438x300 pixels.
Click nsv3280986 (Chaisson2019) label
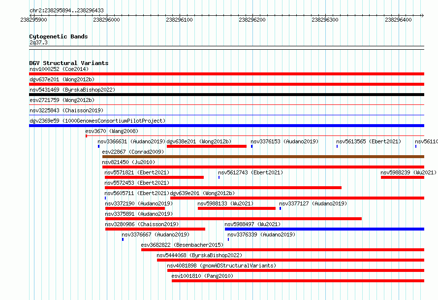tap(142, 224)
